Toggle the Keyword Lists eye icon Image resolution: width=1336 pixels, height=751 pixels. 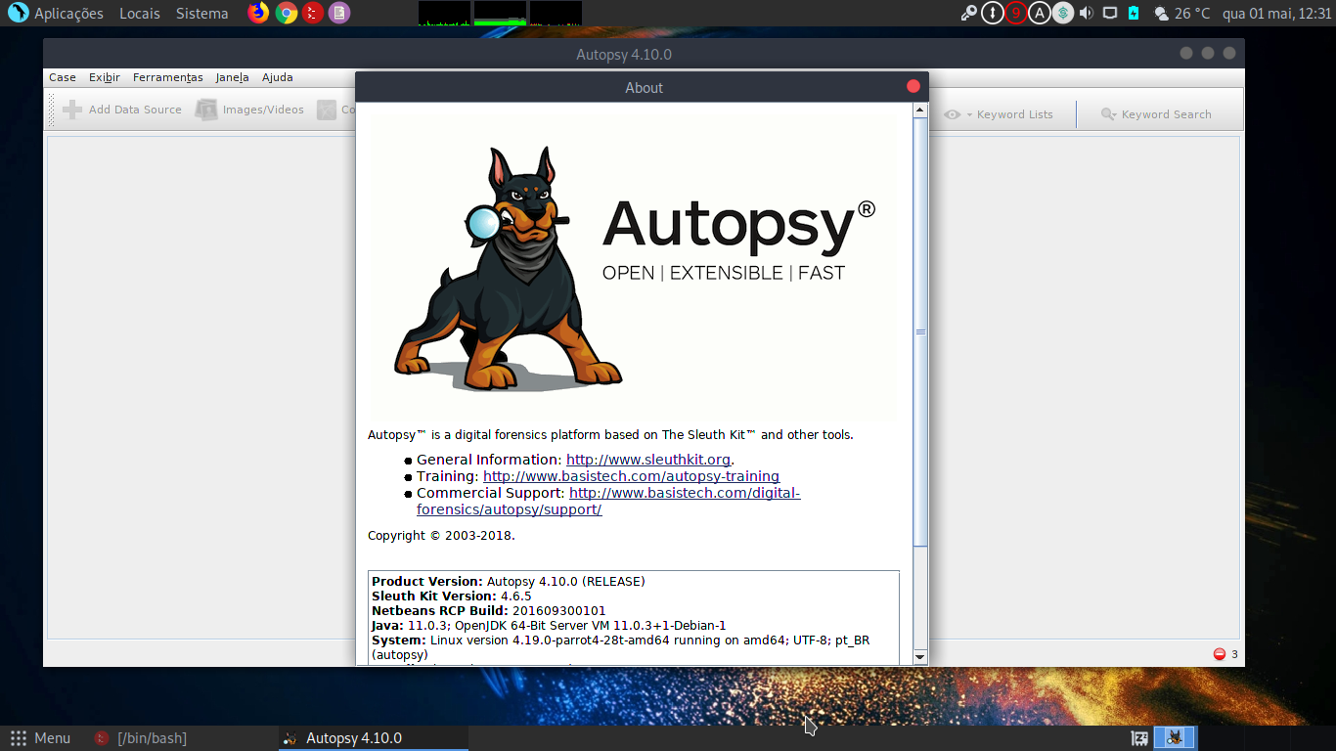click(x=953, y=113)
